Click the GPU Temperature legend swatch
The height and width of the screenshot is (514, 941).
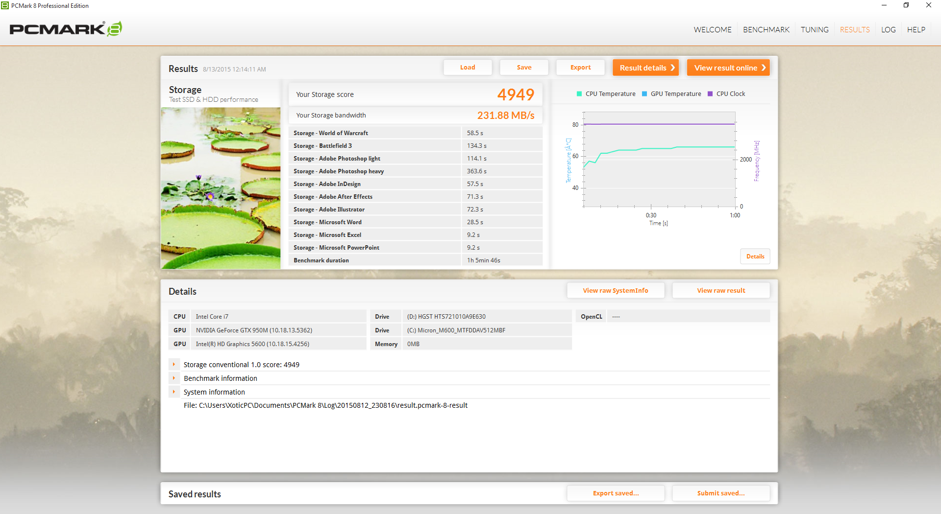644,94
